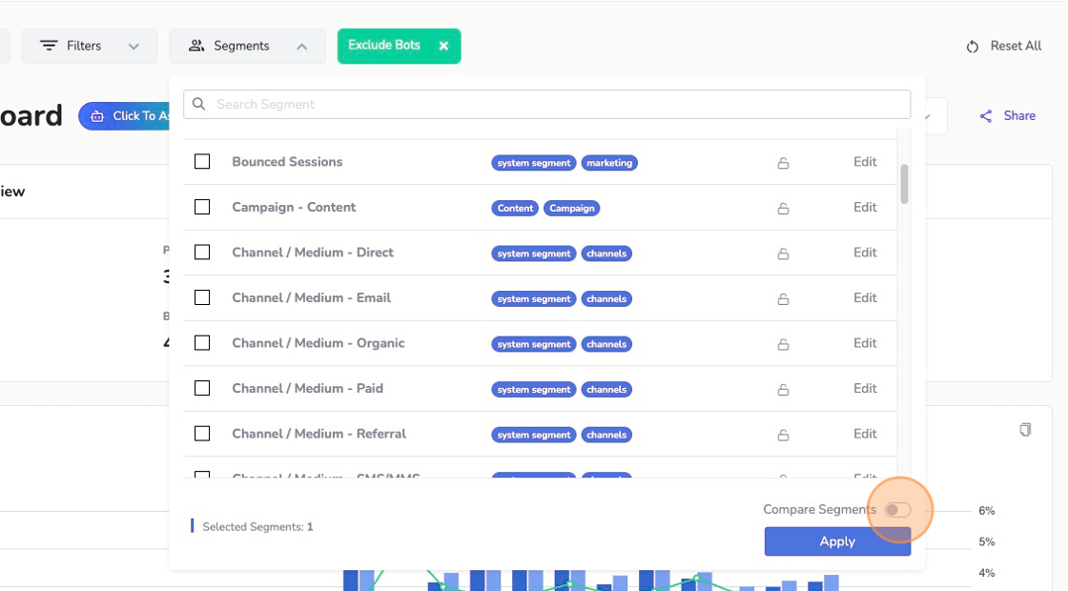Edit the Channel / Medium - Referral segment
The height and width of the screenshot is (591, 1068).
point(865,433)
